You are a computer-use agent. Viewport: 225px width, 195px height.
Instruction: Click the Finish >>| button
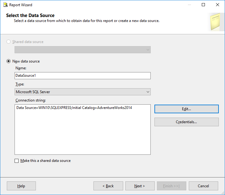171,186
